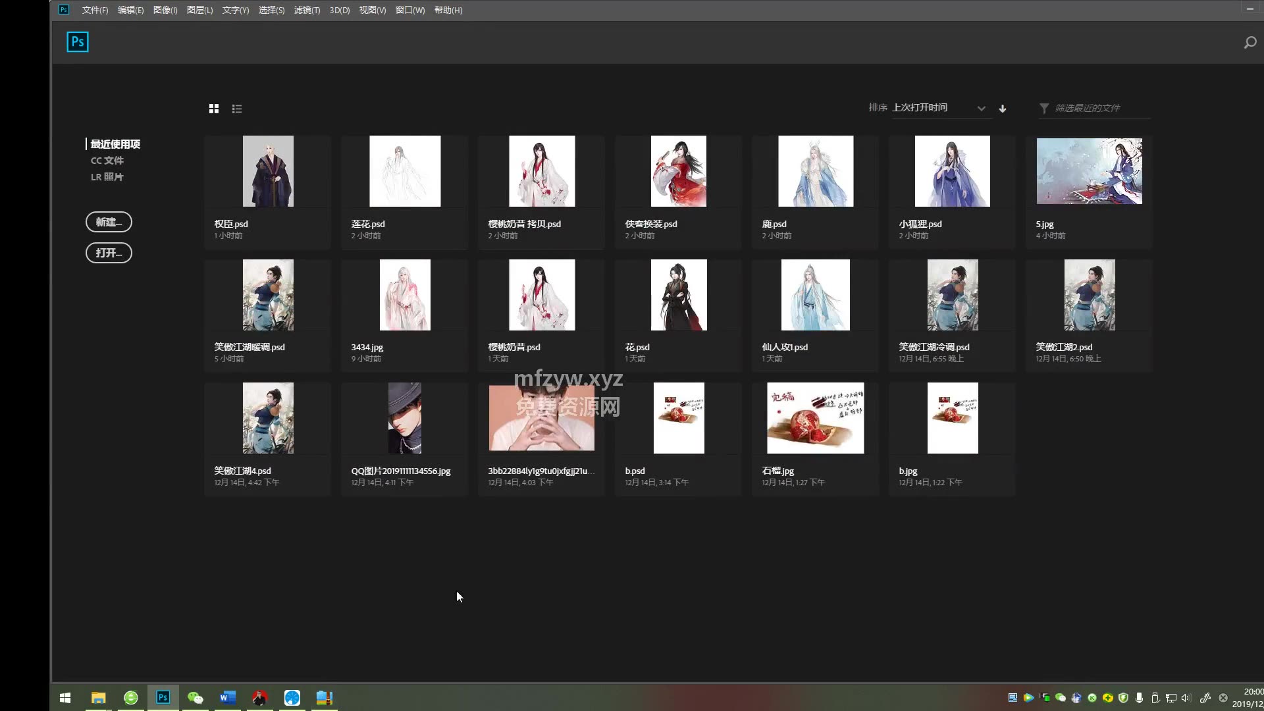This screenshot has width=1264, height=711.
Task: Open the 视图(V) menu
Action: point(373,10)
